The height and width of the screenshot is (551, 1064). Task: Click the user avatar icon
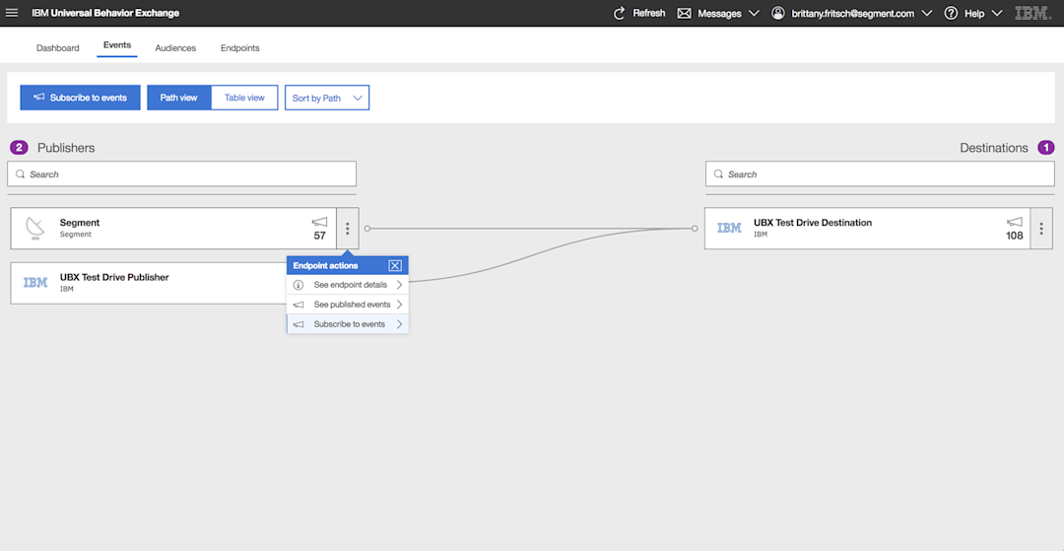coord(778,13)
